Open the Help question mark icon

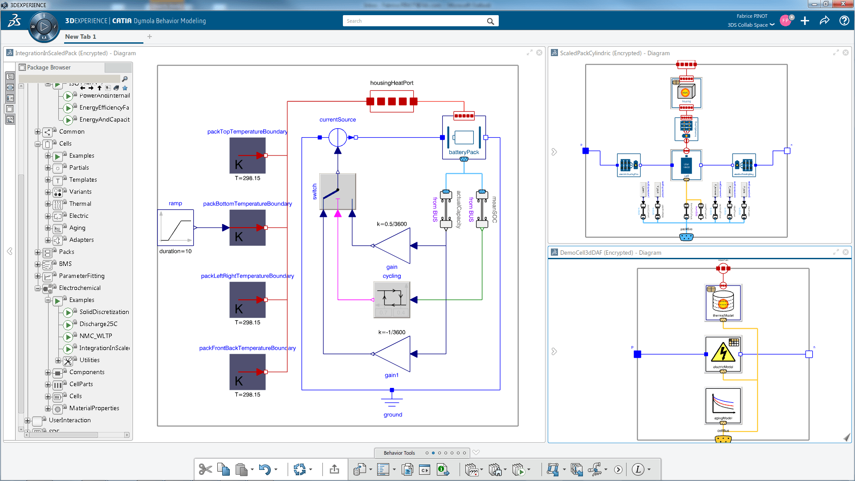click(x=844, y=21)
